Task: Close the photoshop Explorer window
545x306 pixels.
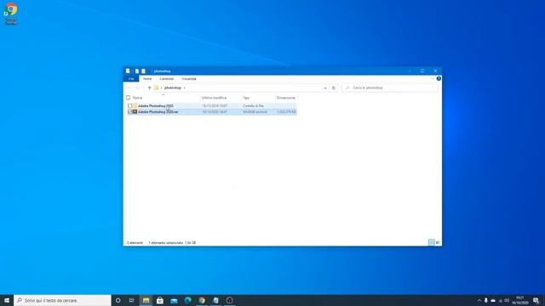Action: pyautogui.click(x=435, y=71)
